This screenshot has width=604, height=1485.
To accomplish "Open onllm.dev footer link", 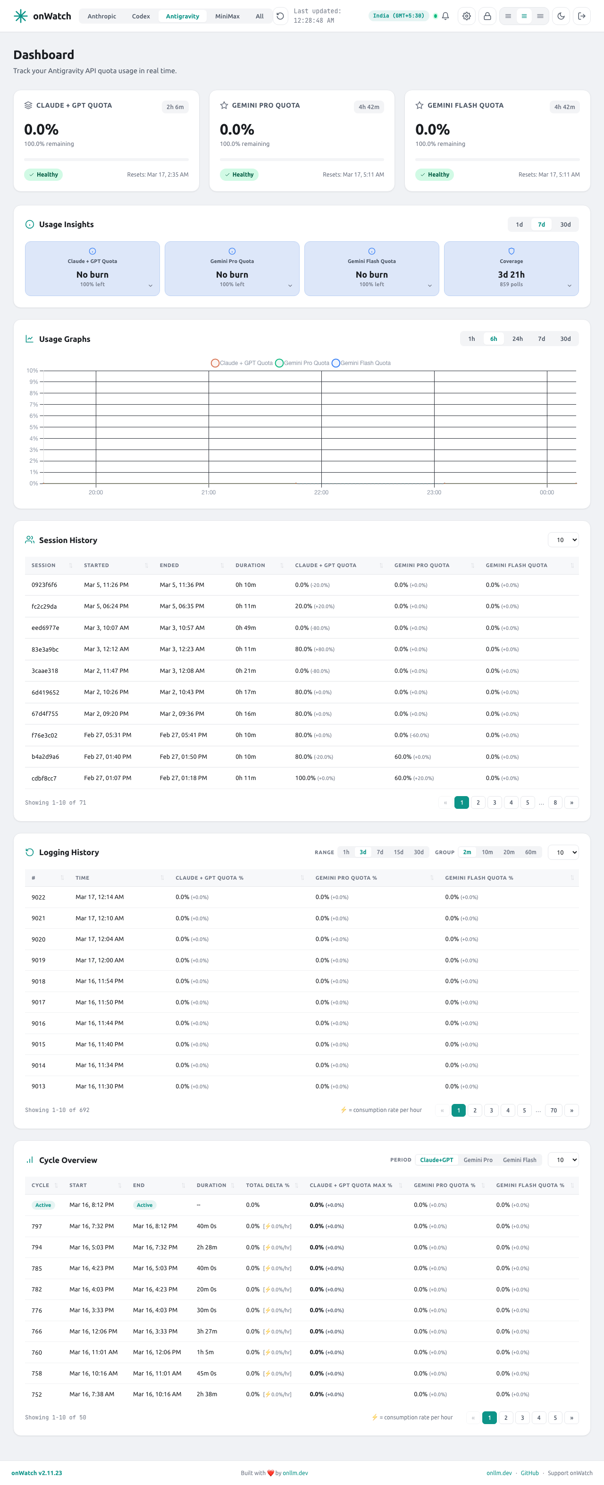I will pos(499,1473).
